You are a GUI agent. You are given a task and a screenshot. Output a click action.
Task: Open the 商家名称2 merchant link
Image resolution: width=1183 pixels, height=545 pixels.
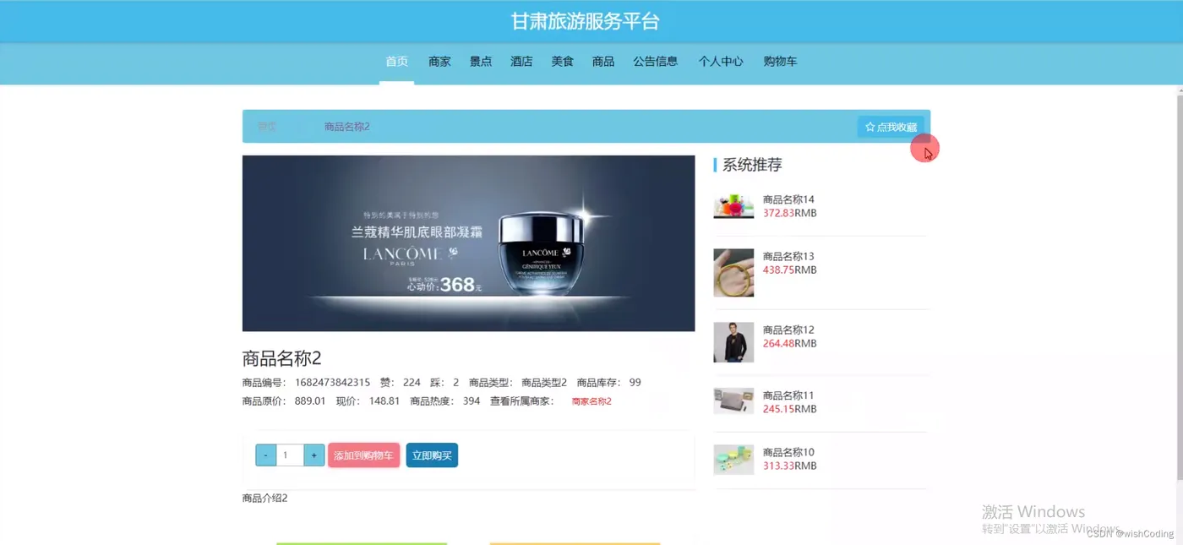click(591, 401)
